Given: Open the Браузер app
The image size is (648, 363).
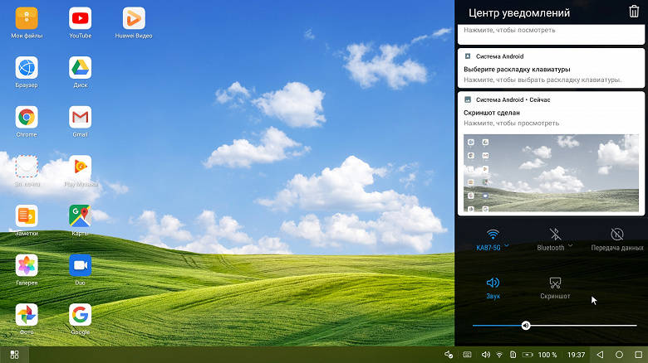Looking at the screenshot, I should [27, 68].
